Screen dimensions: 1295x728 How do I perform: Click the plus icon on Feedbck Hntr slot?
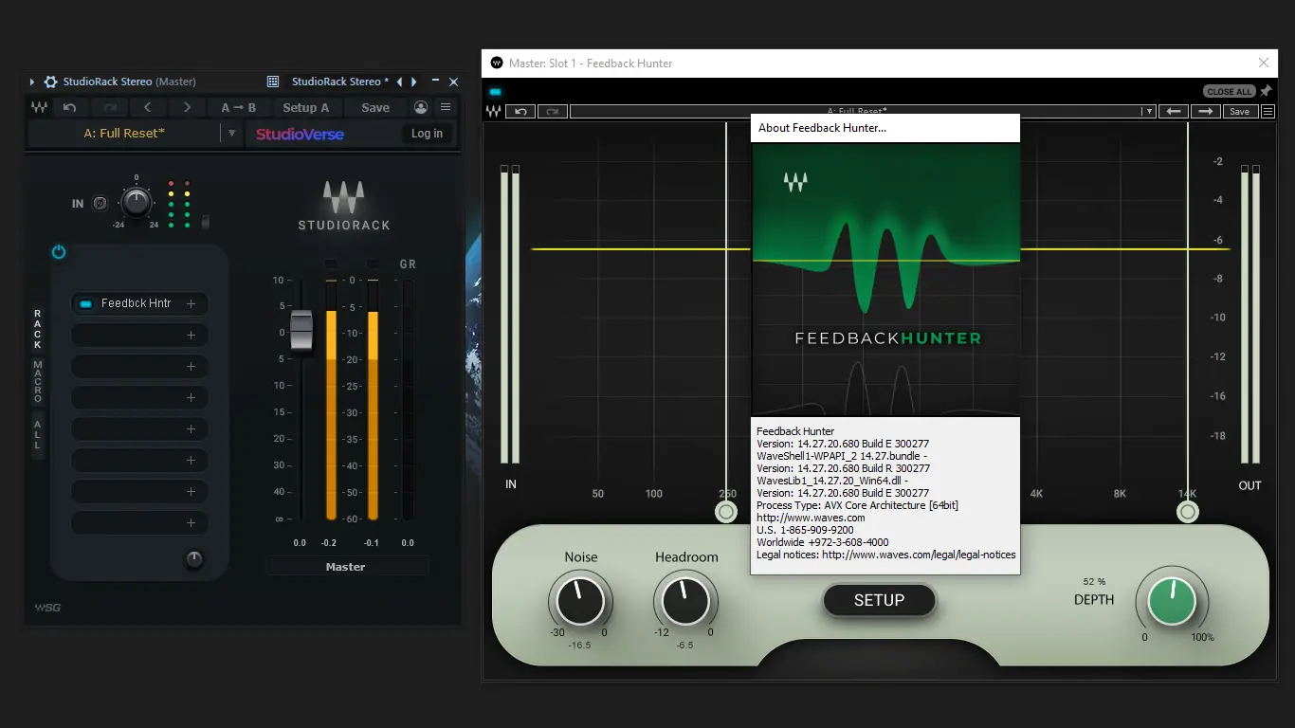tap(191, 304)
